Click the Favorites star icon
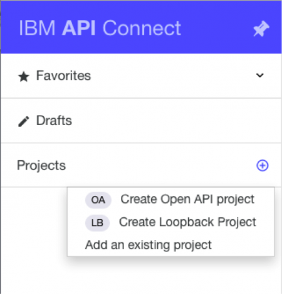Image resolution: width=282 pixels, height=294 pixels. tap(24, 77)
